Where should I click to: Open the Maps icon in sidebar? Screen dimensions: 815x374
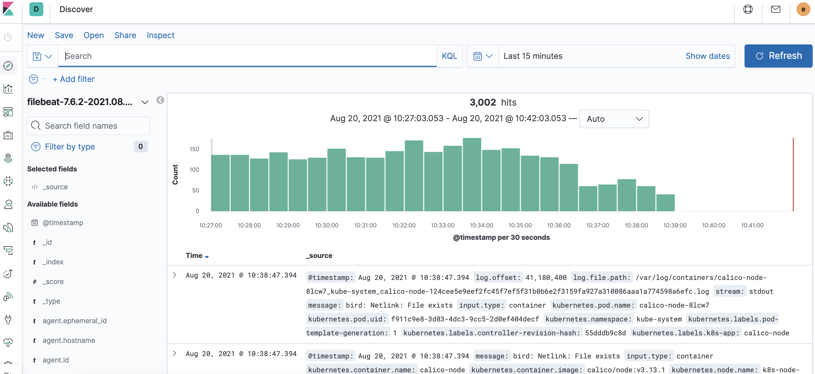coord(8,158)
